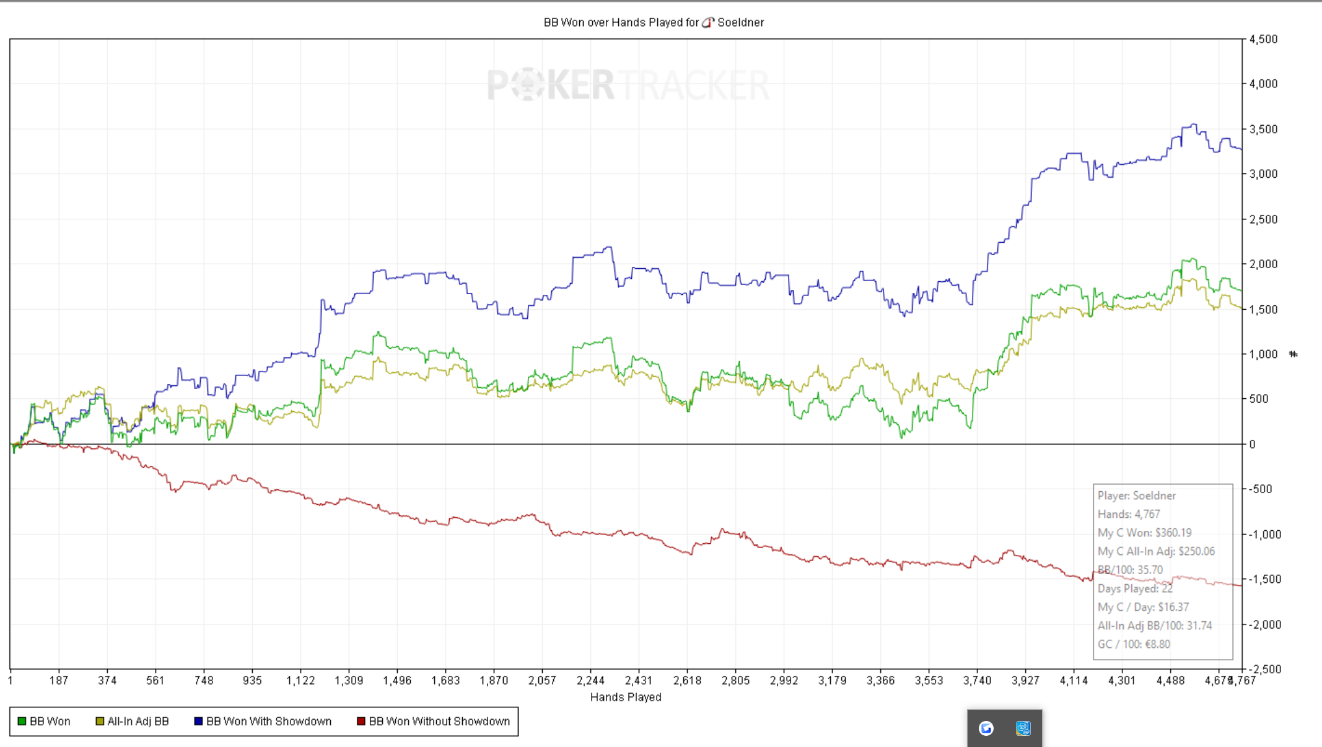Click the blue BB Won With Showdown swatch
1322x747 pixels.
pyautogui.click(x=198, y=722)
